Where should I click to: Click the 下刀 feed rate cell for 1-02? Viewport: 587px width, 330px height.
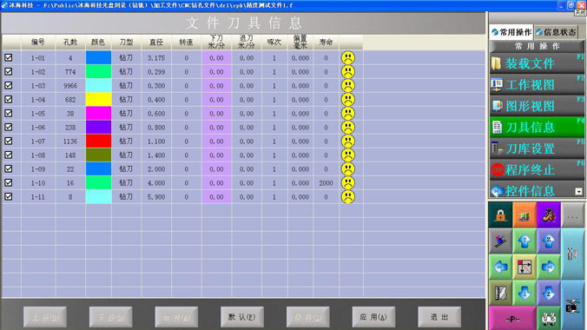(x=216, y=72)
